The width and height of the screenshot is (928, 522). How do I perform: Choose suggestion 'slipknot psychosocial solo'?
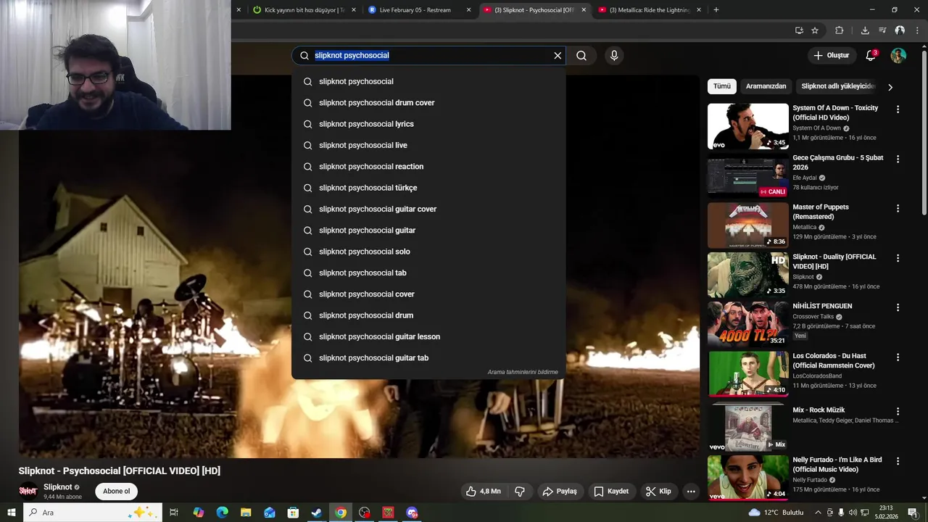pos(428,252)
